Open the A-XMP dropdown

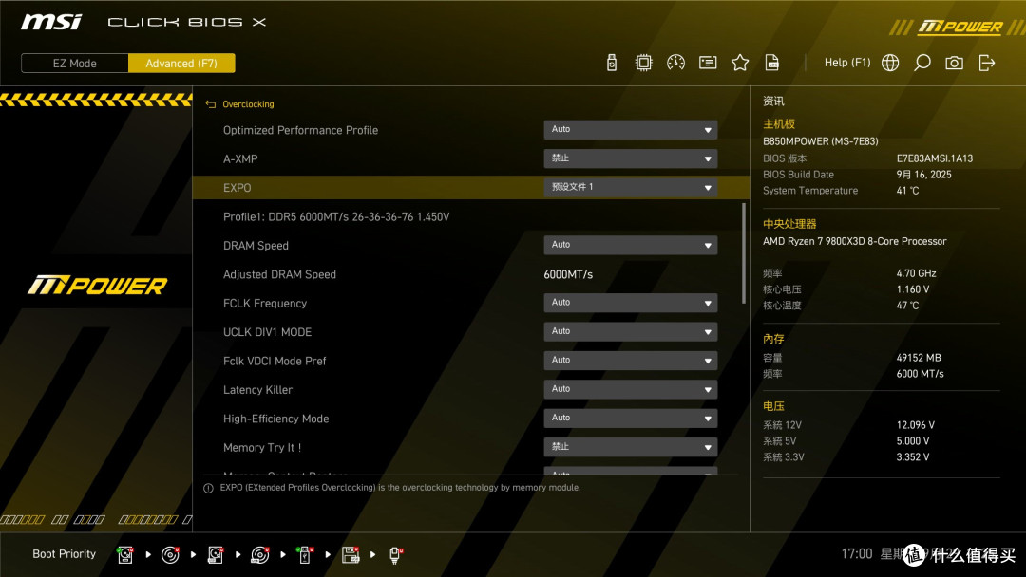(630, 158)
